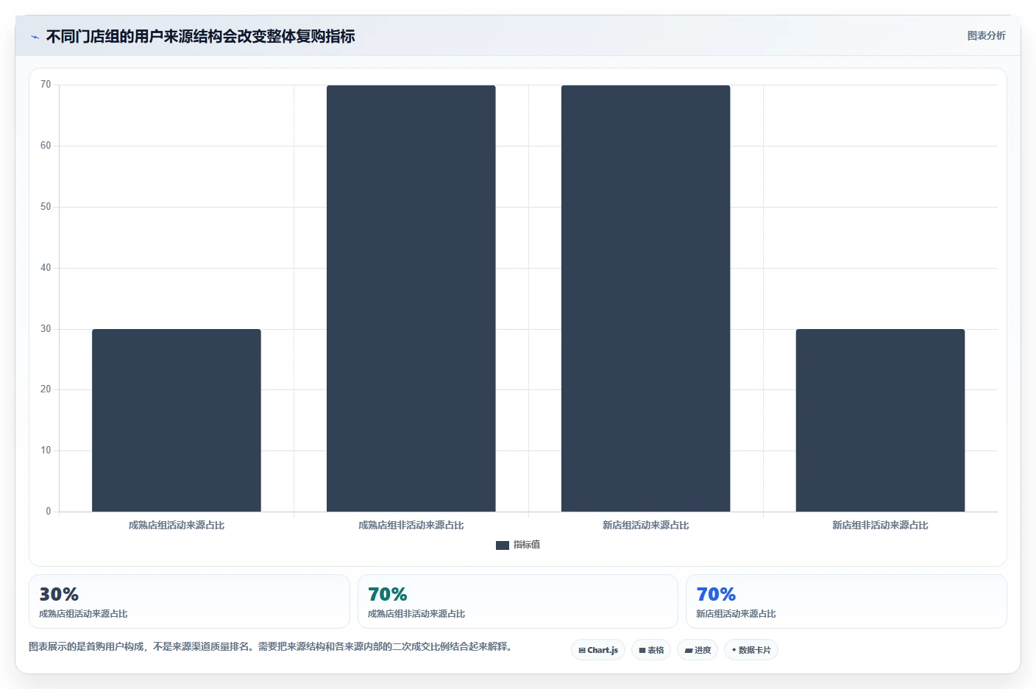1036x689 pixels.
Task: Click the 新店组非活动来源占比 bar
Action: [880, 420]
